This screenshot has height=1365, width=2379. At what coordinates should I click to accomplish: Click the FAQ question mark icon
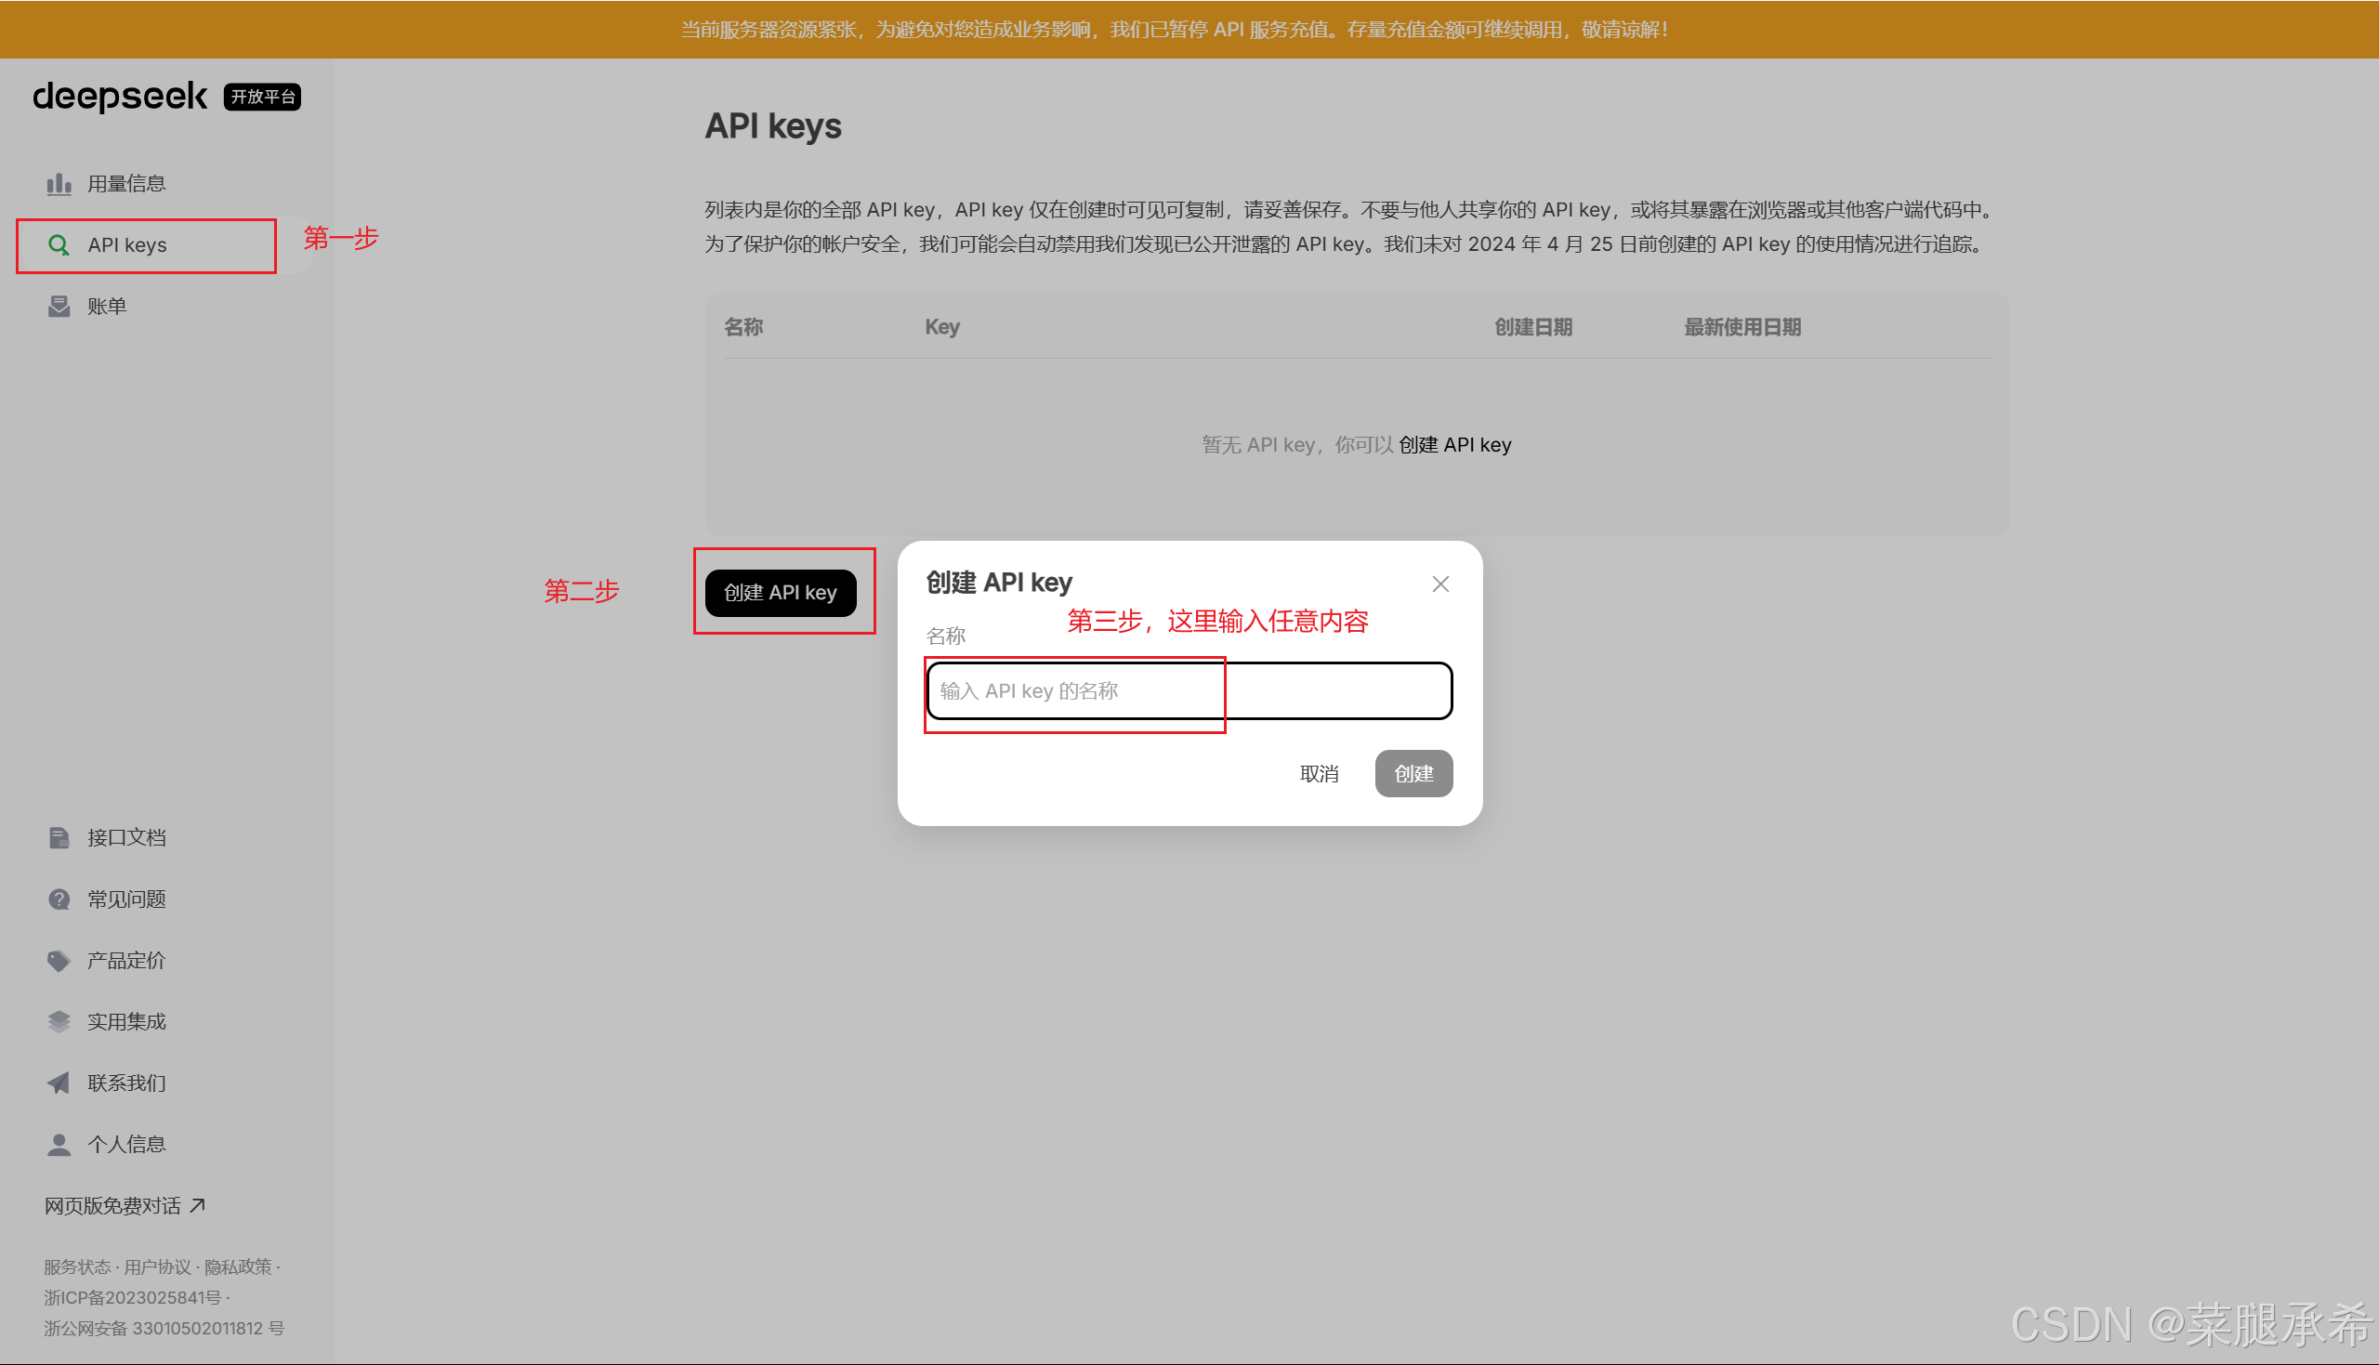point(59,900)
